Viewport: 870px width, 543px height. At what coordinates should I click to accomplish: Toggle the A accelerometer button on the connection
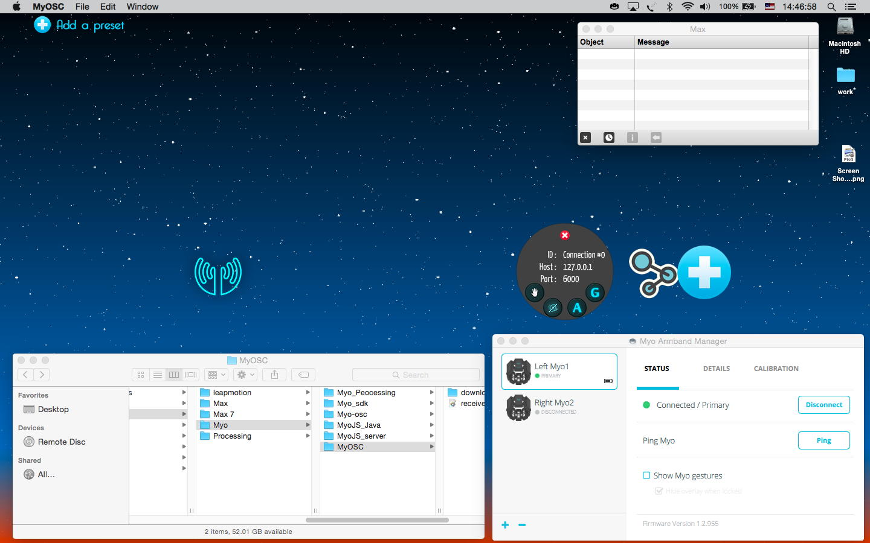(x=577, y=308)
